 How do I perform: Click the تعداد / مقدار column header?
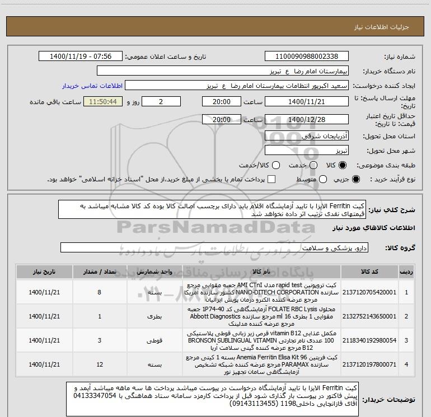click(100, 271)
